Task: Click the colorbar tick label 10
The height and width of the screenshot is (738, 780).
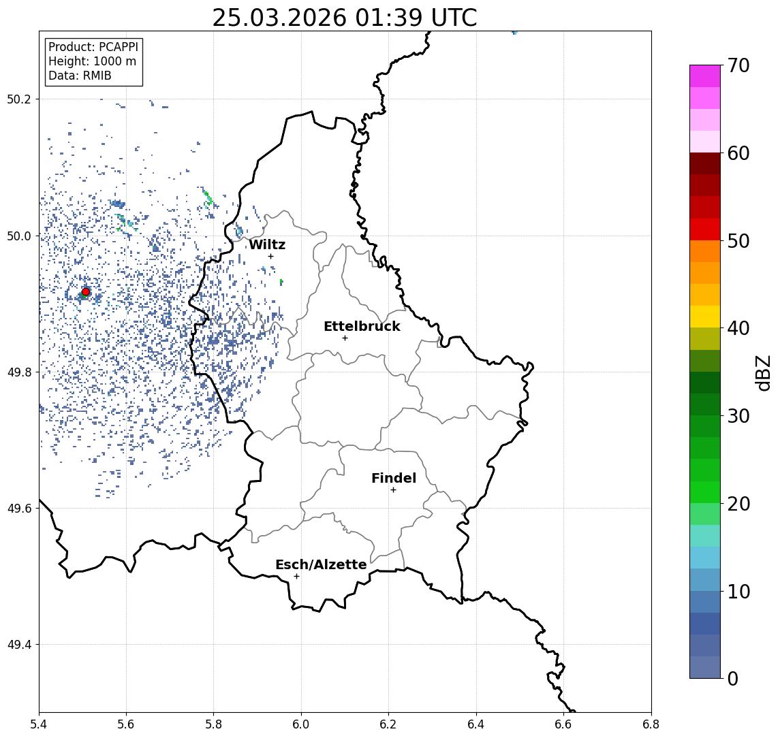Action: coord(738,591)
